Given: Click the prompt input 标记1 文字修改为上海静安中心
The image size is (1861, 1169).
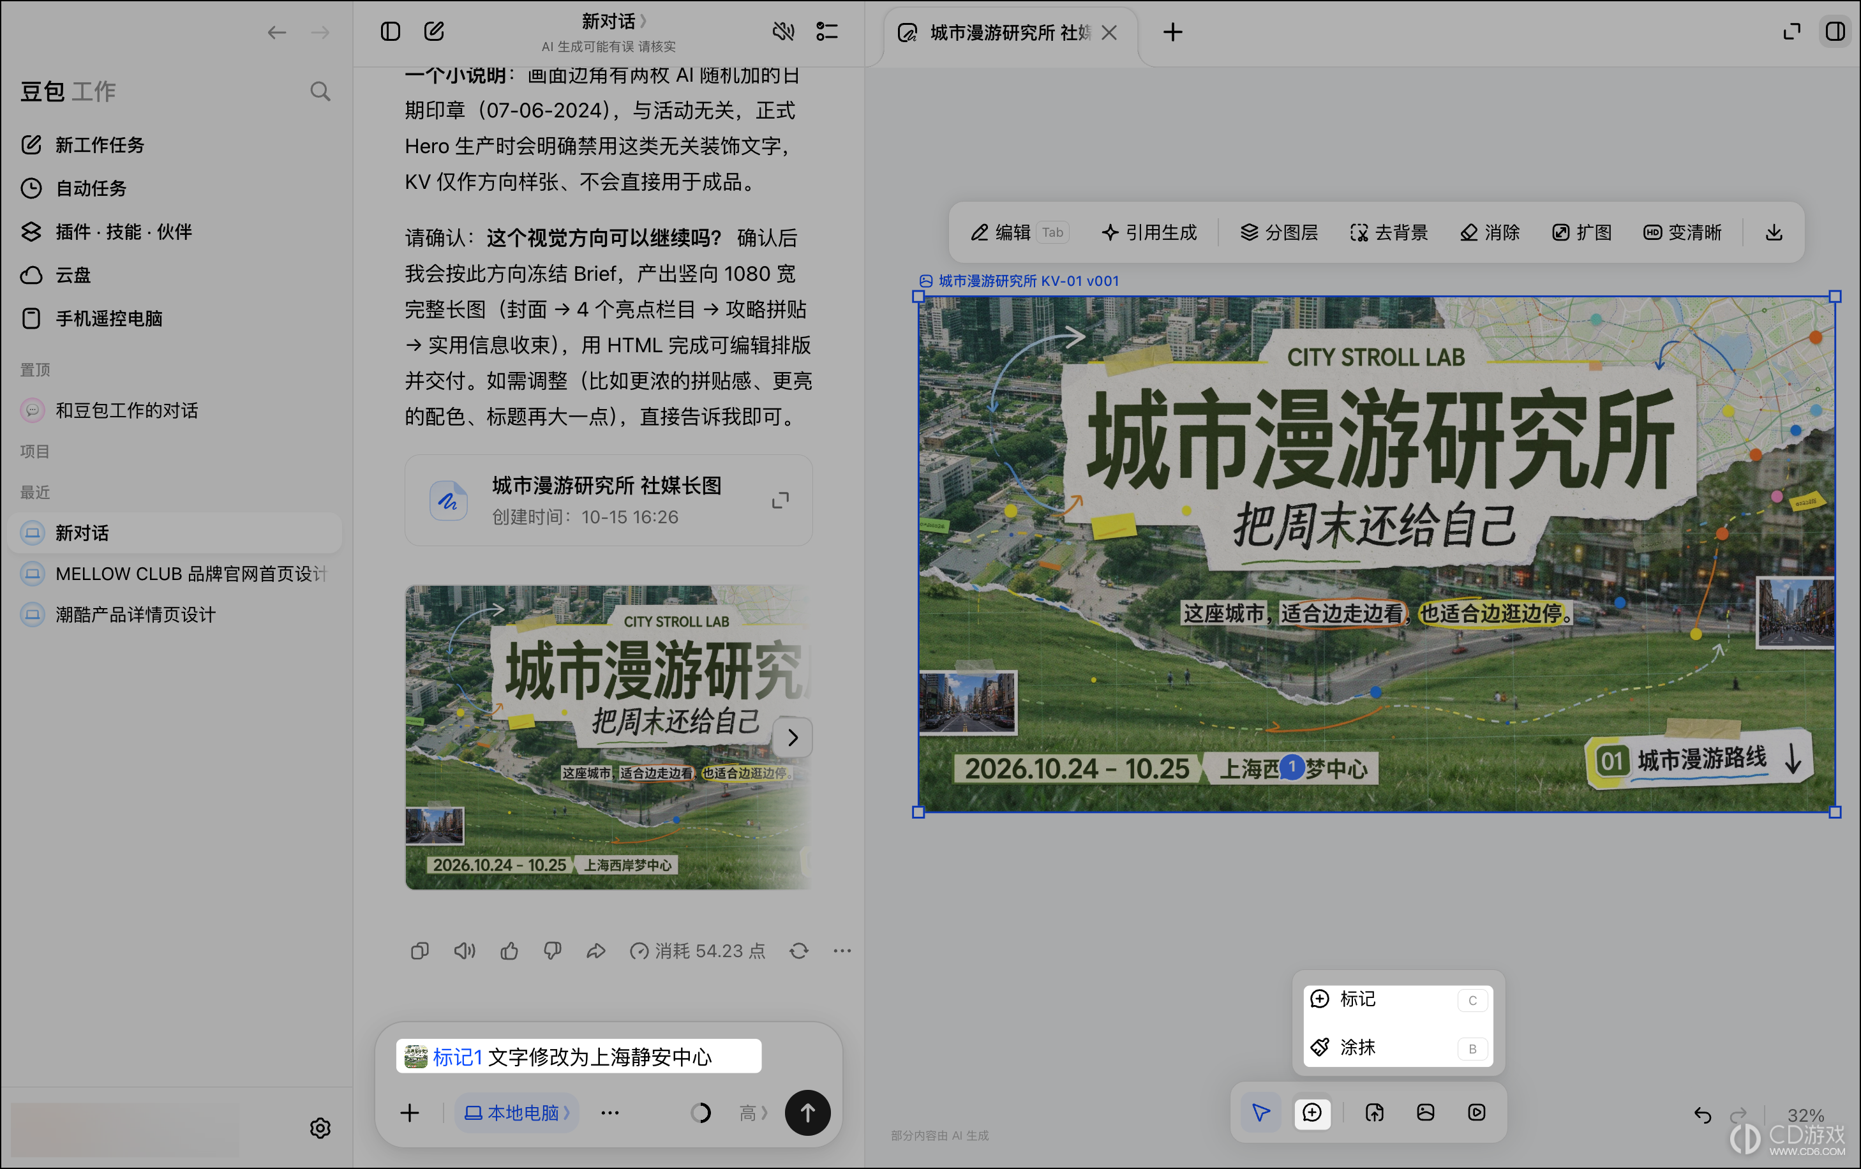Looking at the screenshot, I should (578, 1056).
